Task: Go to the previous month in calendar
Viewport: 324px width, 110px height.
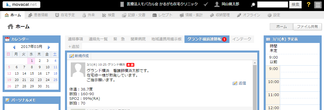Action: pyautogui.click(x=14, y=47)
